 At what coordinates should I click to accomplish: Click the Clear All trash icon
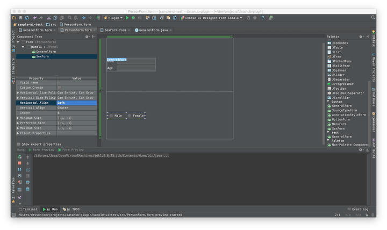coord(27,189)
